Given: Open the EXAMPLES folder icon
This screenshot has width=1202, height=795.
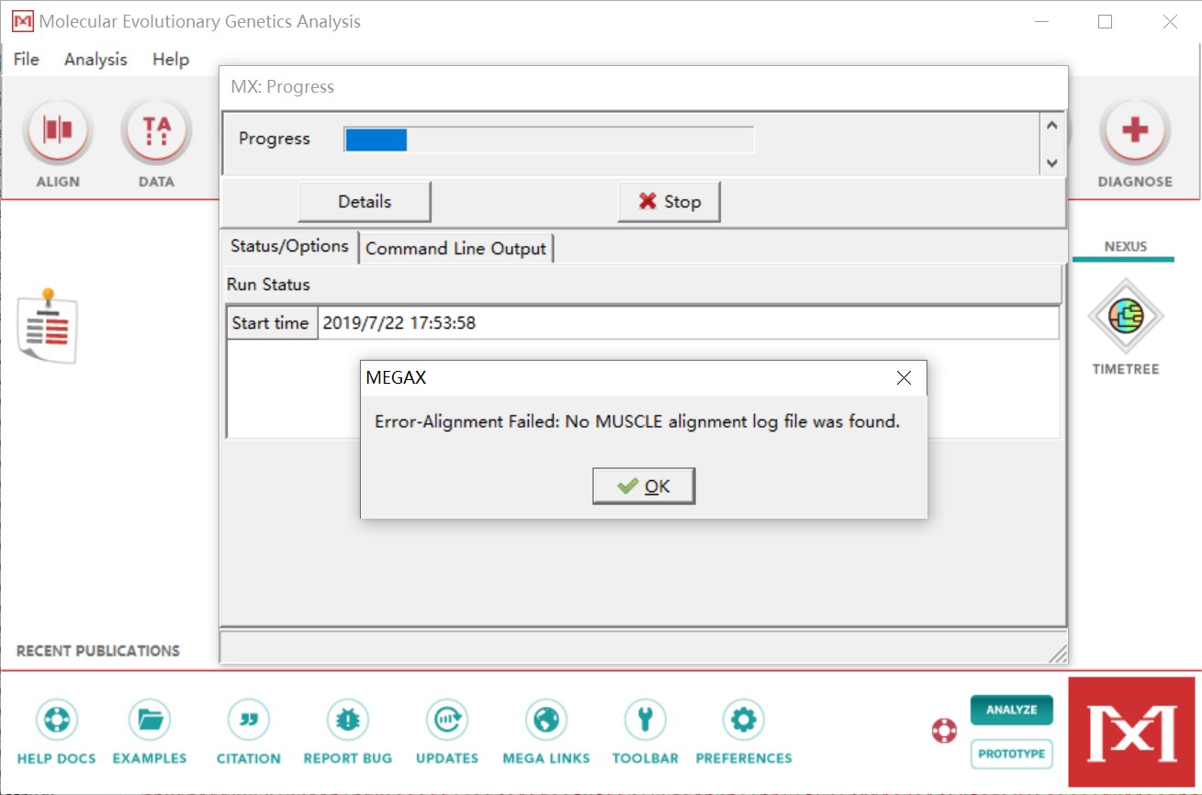Looking at the screenshot, I should click(x=150, y=721).
